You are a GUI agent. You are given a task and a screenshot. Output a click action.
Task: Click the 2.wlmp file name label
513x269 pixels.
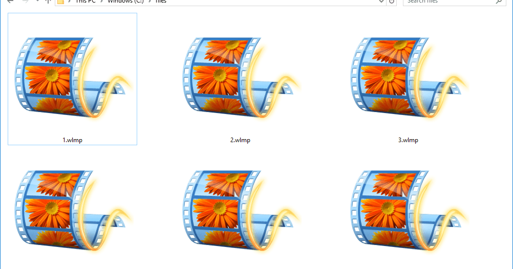(x=240, y=140)
